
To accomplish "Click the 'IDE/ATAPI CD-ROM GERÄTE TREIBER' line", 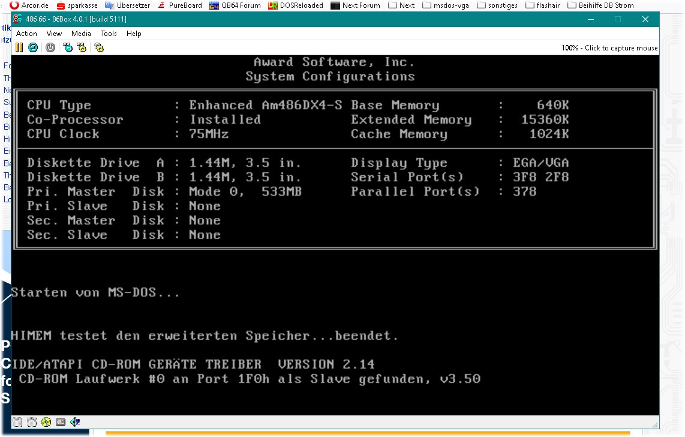I will pos(193,364).
